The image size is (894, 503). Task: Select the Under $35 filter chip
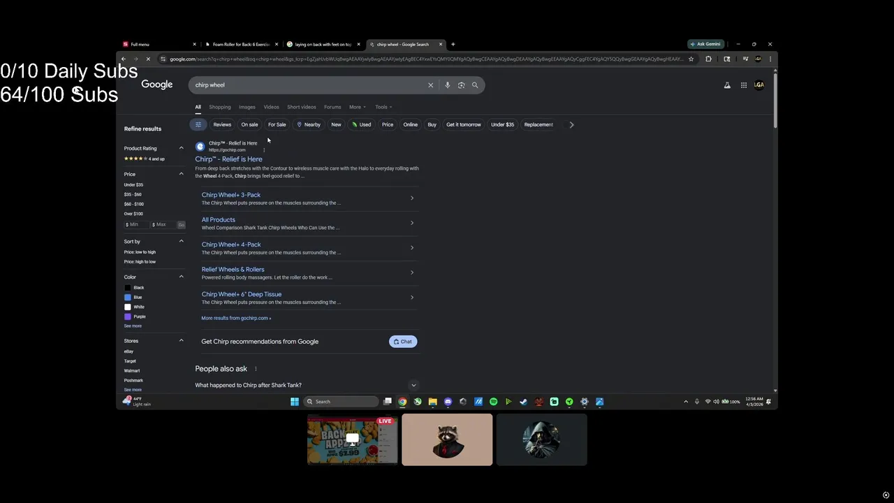point(502,124)
